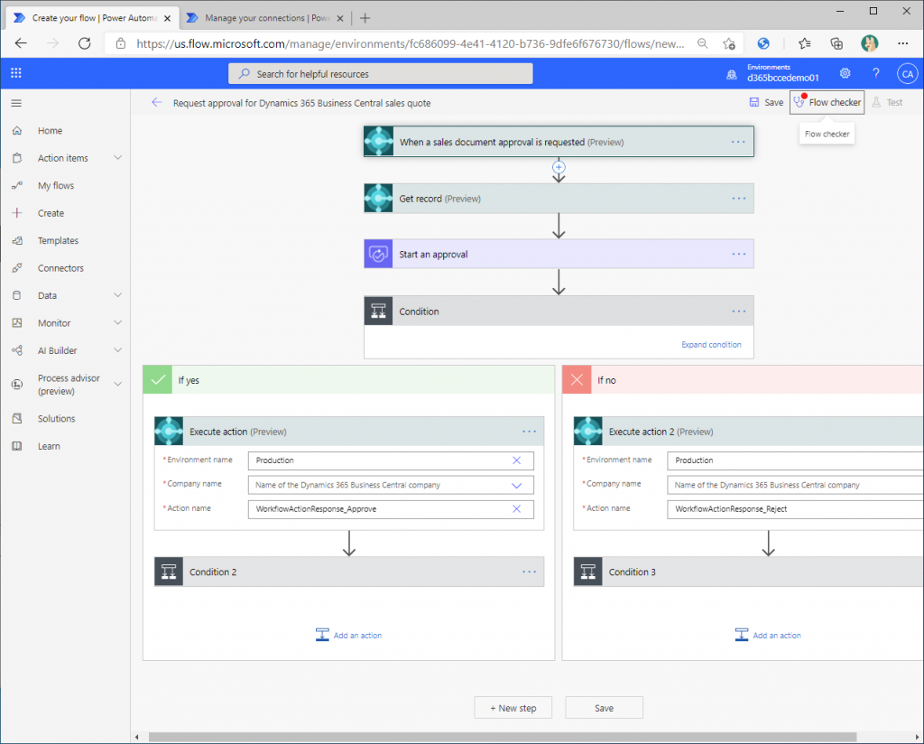This screenshot has width=924, height=744.
Task: Click the Search for helpful resources field
Action: 380,74
